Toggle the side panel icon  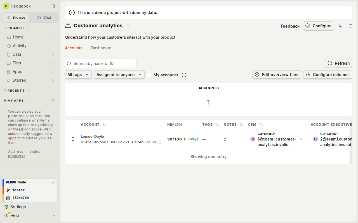pyautogui.click(x=350, y=26)
